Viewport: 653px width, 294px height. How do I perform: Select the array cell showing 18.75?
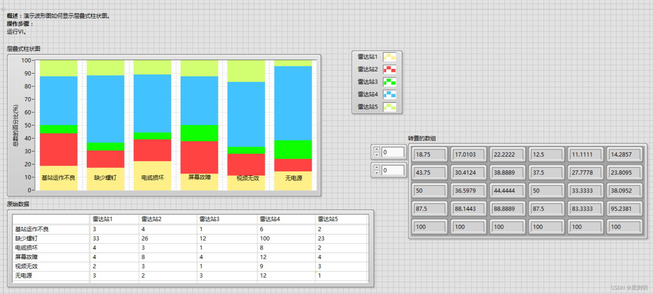tap(430, 155)
